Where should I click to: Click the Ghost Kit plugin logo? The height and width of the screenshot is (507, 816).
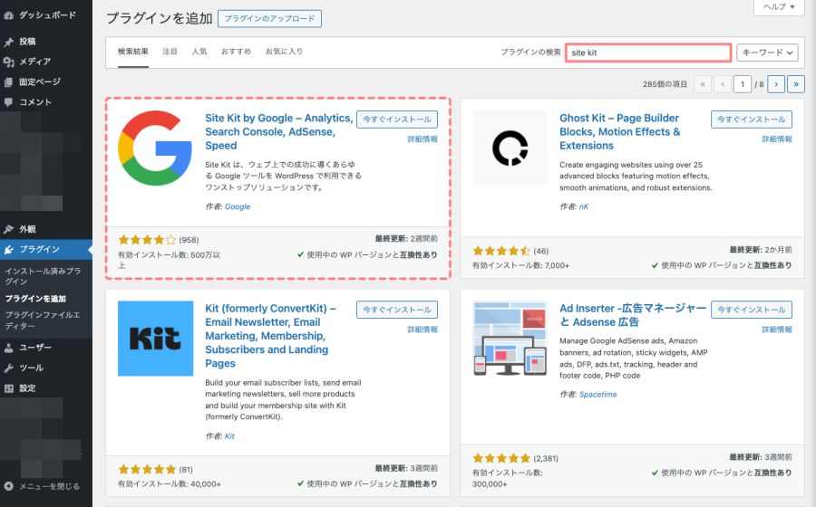pyautogui.click(x=510, y=148)
